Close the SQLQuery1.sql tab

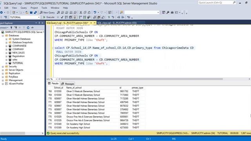coord(95,23)
